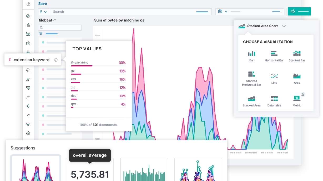Click the info icon beside extension.keyword

pyautogui.click(x=56, y=60)
